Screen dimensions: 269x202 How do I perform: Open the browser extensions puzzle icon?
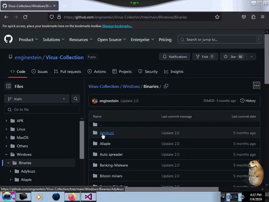[x=253, y=17]
